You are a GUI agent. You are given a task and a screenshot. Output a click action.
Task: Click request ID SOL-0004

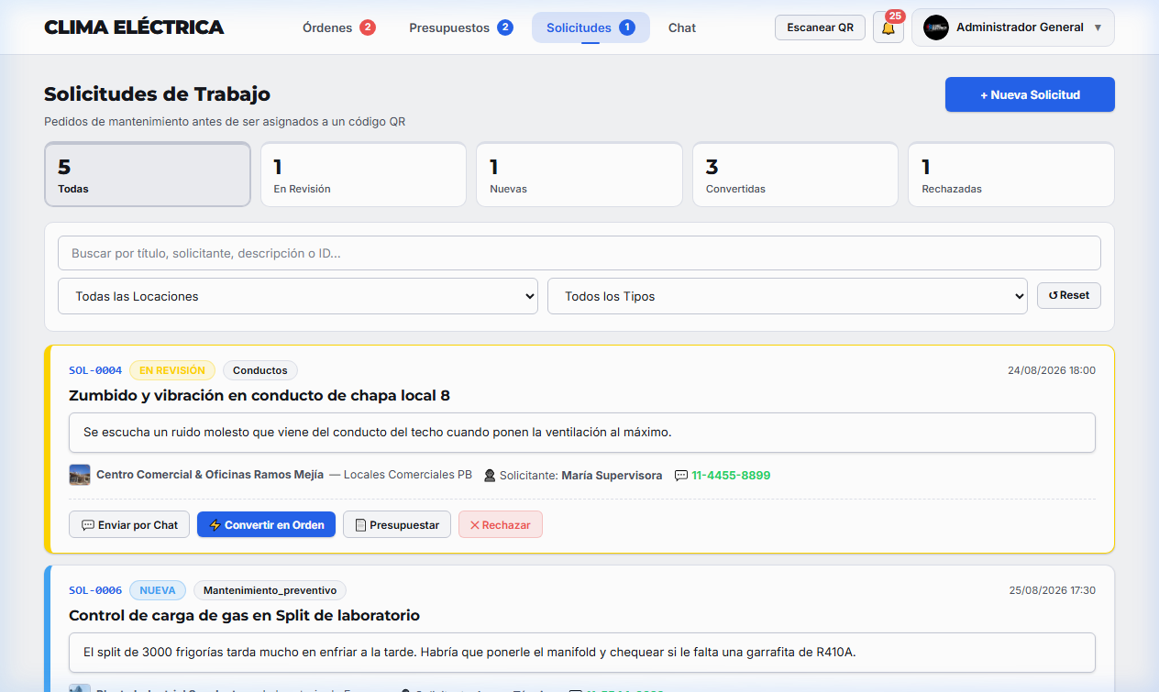[95, 370]
